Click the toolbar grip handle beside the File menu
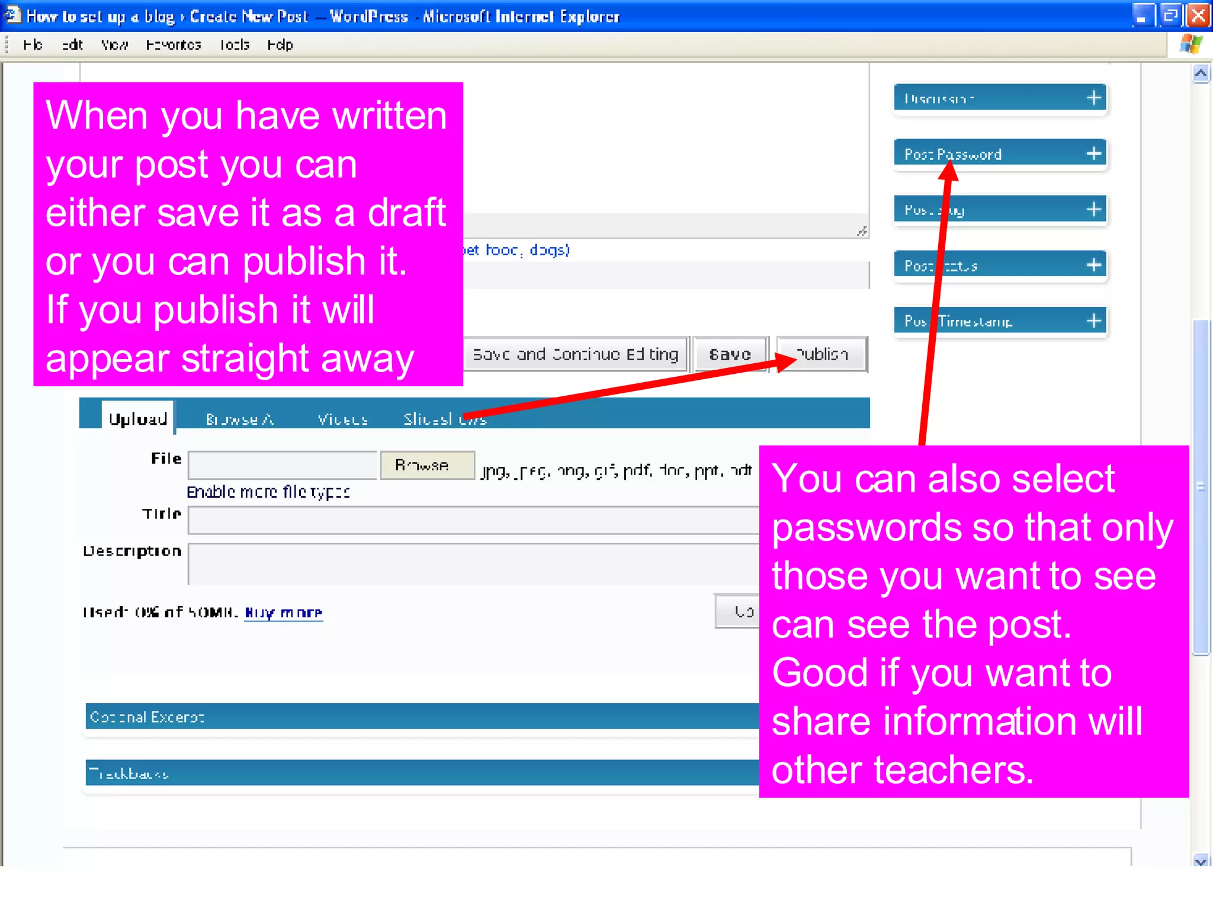This screenshot has width=1213, height=910. pos(7,45)
